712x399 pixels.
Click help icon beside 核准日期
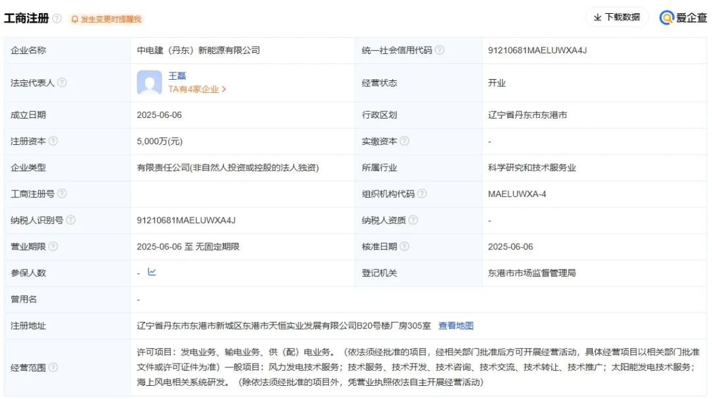click(404, 246)
